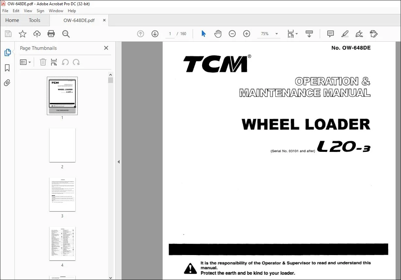Rotate page clockwise icon
Viewport: 401px width, 280px height.
point(76,62)
